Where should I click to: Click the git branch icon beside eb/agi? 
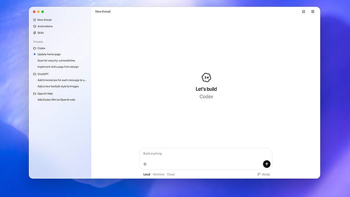[x=259, y=174]
